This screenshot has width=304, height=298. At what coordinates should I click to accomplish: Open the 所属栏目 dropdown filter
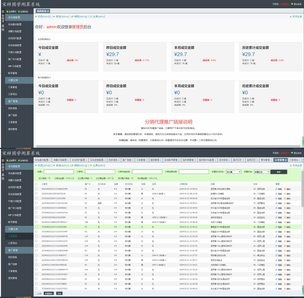(262, 172)
